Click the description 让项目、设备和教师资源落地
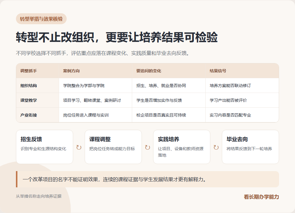The width and height of the screenshot is (295, 213). coord(181,152)
